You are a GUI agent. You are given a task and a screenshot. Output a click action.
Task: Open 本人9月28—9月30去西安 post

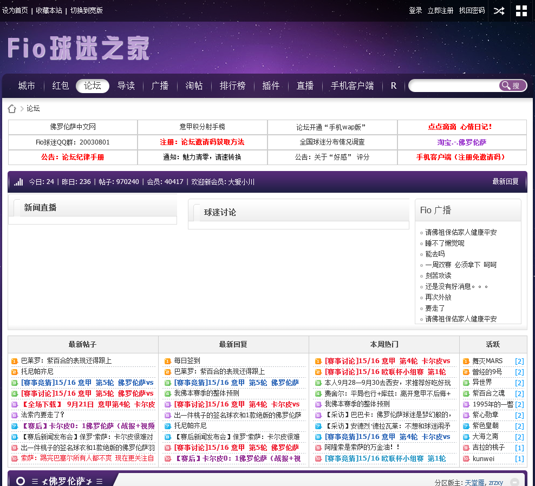click(388, 383)
